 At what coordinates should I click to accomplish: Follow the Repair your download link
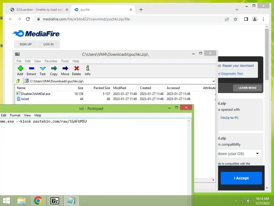click(x=238, y=65)
